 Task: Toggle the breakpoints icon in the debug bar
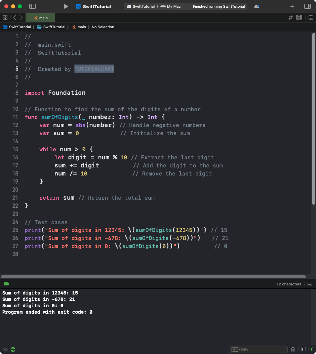(x=13, y=349)
